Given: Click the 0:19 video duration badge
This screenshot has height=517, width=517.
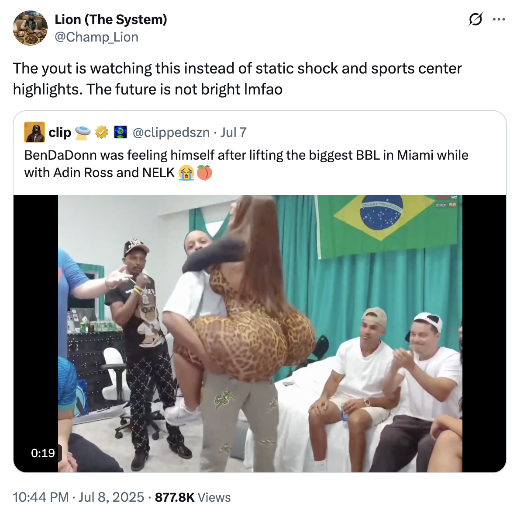Looking at the screenshot, I should tap(43, 453).
